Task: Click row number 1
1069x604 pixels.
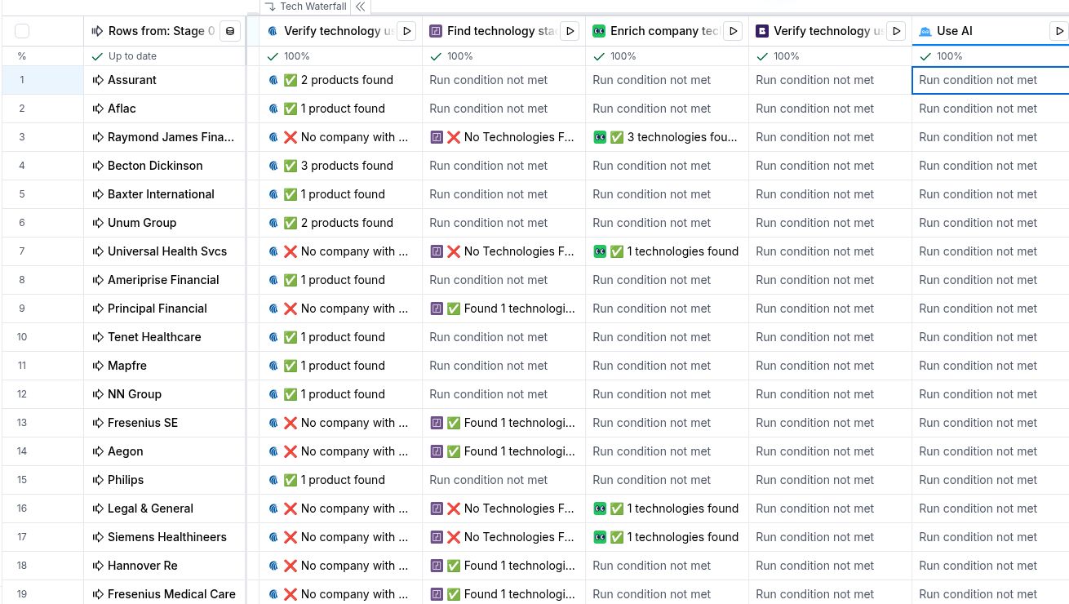Action: pos(22,80)
